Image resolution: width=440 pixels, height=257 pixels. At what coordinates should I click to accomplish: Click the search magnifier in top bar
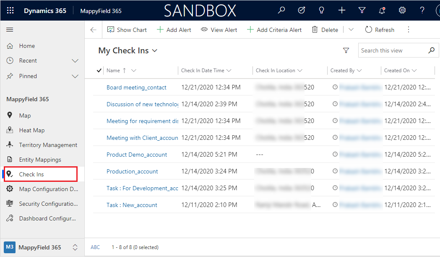click(x=281, y=10)
